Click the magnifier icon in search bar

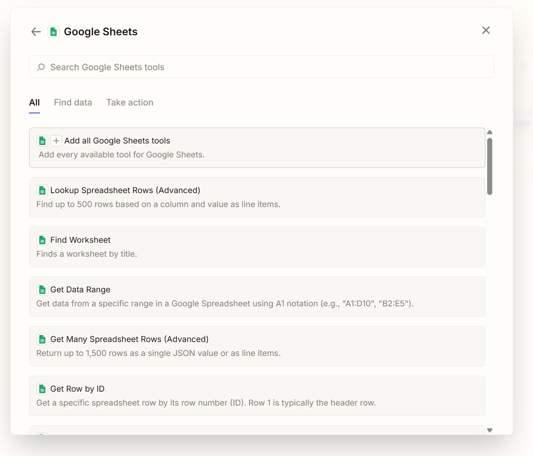(41, 67)
